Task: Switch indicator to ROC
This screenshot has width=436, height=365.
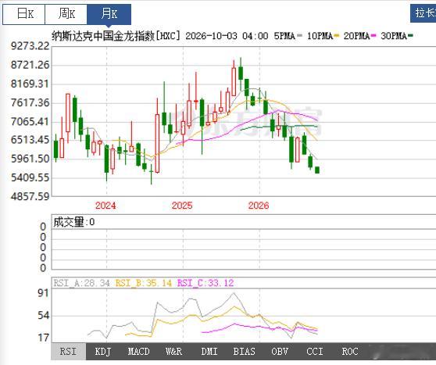Action: click(350, 352)
